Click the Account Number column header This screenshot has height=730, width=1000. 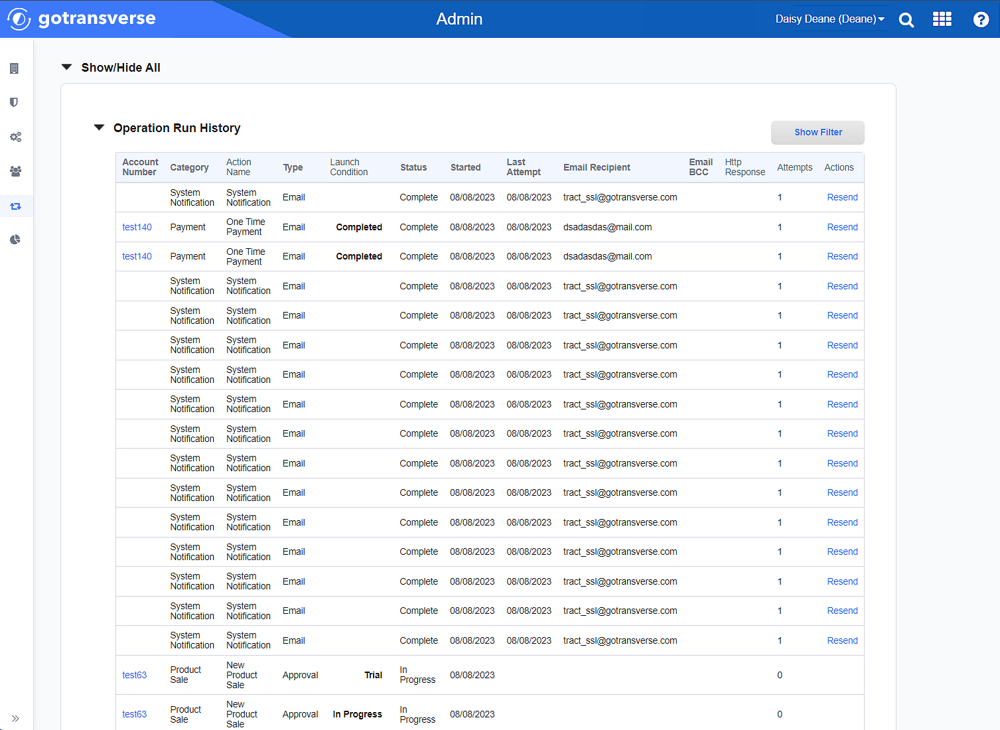point(140,167)
